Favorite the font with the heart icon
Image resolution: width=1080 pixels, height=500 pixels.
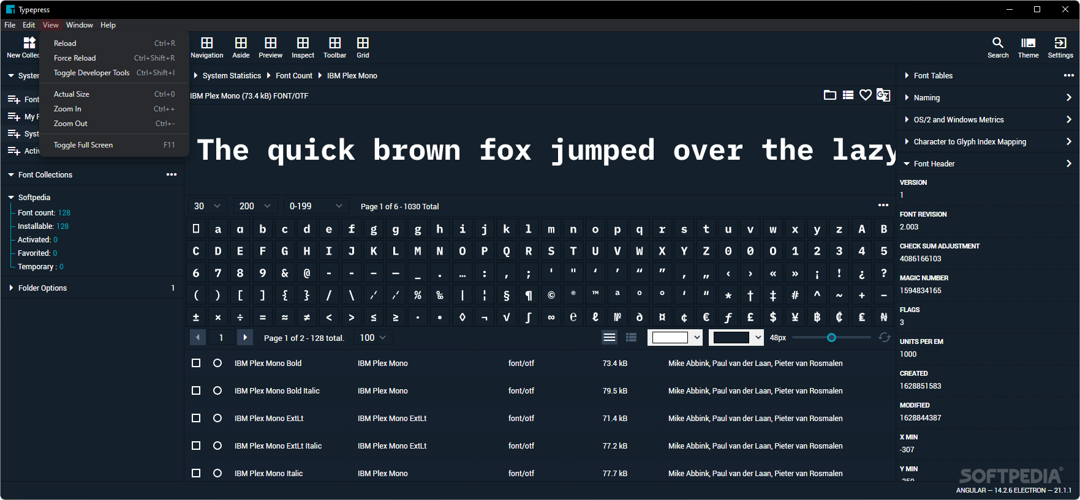[x=866, y=95]
